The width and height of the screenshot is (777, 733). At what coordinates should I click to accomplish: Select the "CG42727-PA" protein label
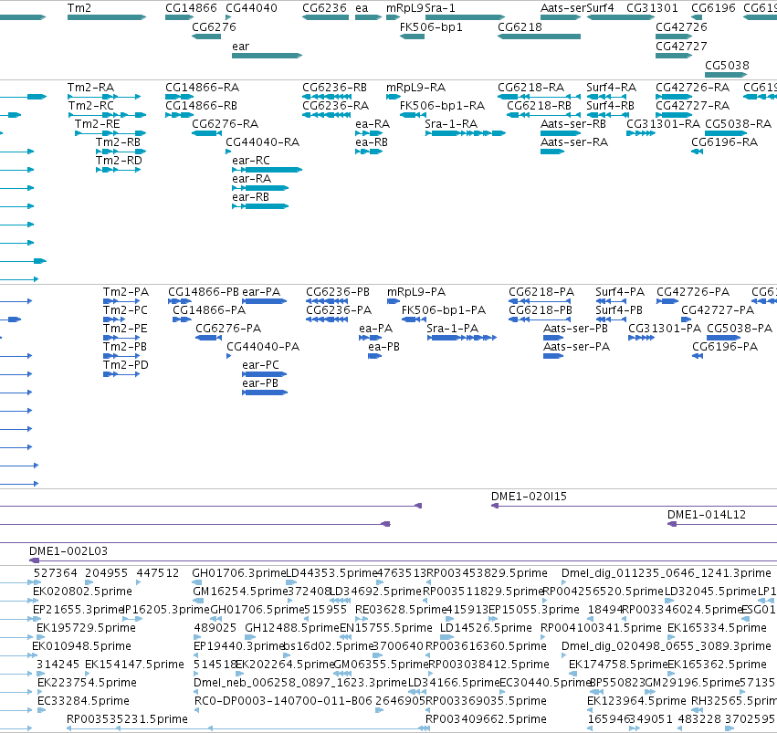pos(718,310)
